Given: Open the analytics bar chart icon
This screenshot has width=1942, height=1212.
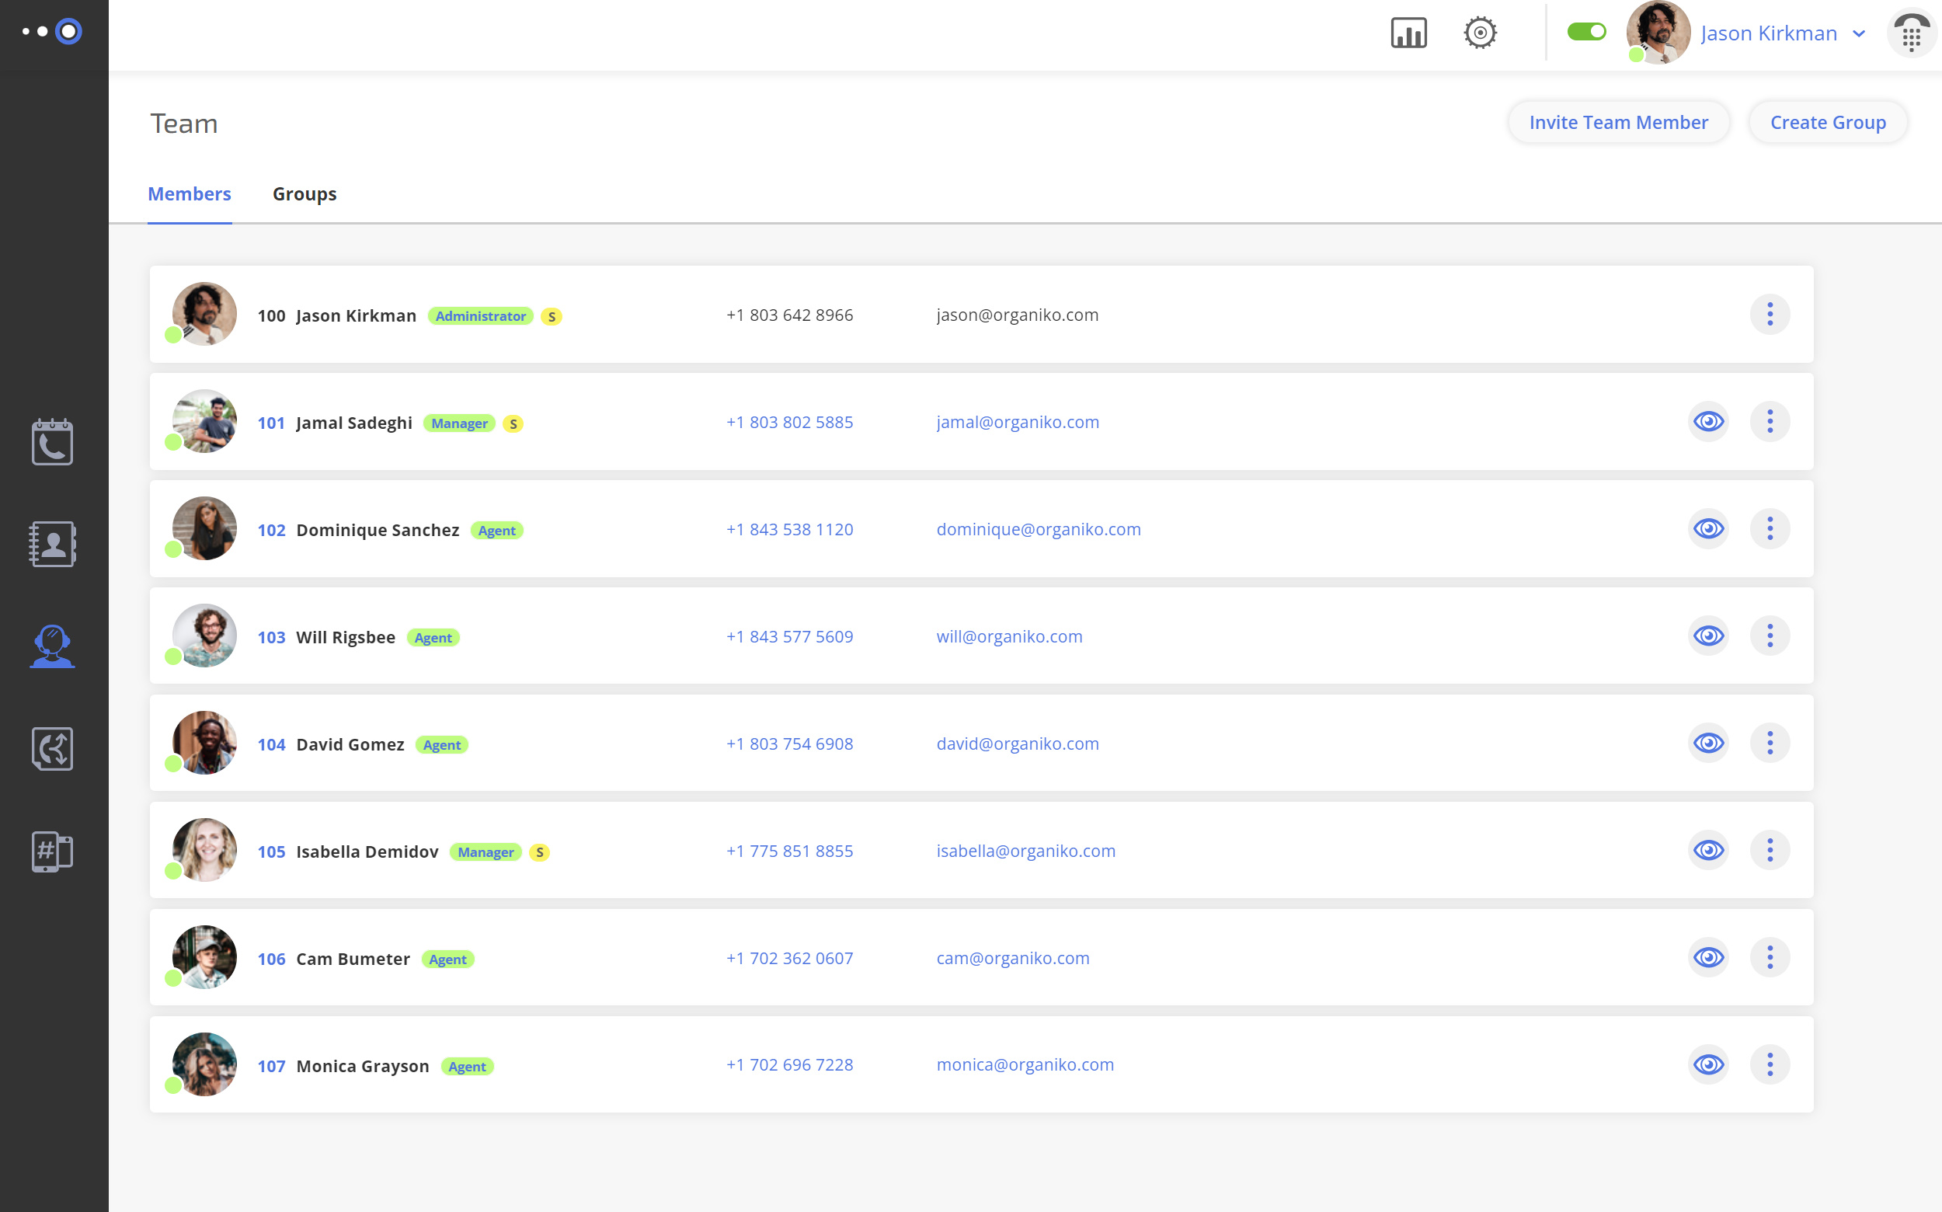Looking at the screenshot, I should click(1408, 33).
